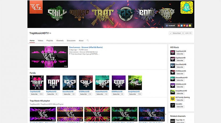Click the ChillMusicHD avatar in Family section
The height and width of the screenshot is (123, 221).
(x=86, y=83)
